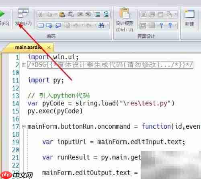Screen dimensions: 201x179
Task: Click the '// 引入python代码' comment line
Action: [59, 96]
